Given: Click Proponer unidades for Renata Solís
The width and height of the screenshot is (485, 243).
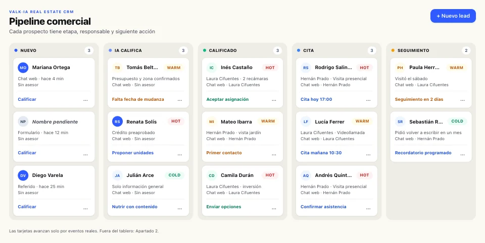Looking at the screenshot, I should coord(133,153).
